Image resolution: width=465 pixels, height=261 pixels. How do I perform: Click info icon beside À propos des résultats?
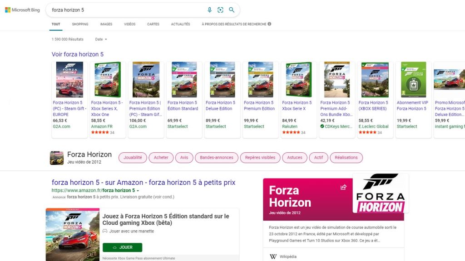click(x=269, y=24)
